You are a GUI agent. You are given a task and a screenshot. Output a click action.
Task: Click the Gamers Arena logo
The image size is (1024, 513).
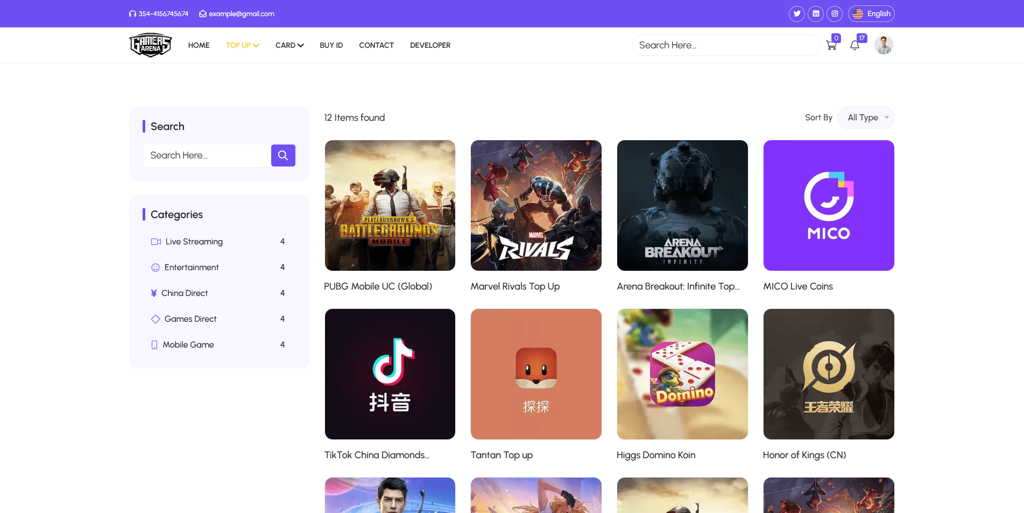coord(150,45)
